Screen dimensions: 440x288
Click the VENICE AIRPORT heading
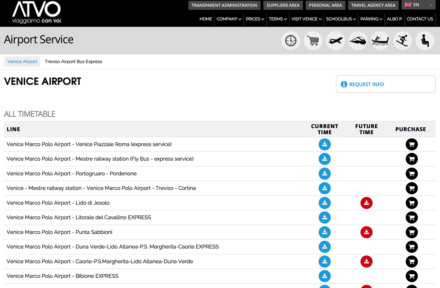coord(43,81)
